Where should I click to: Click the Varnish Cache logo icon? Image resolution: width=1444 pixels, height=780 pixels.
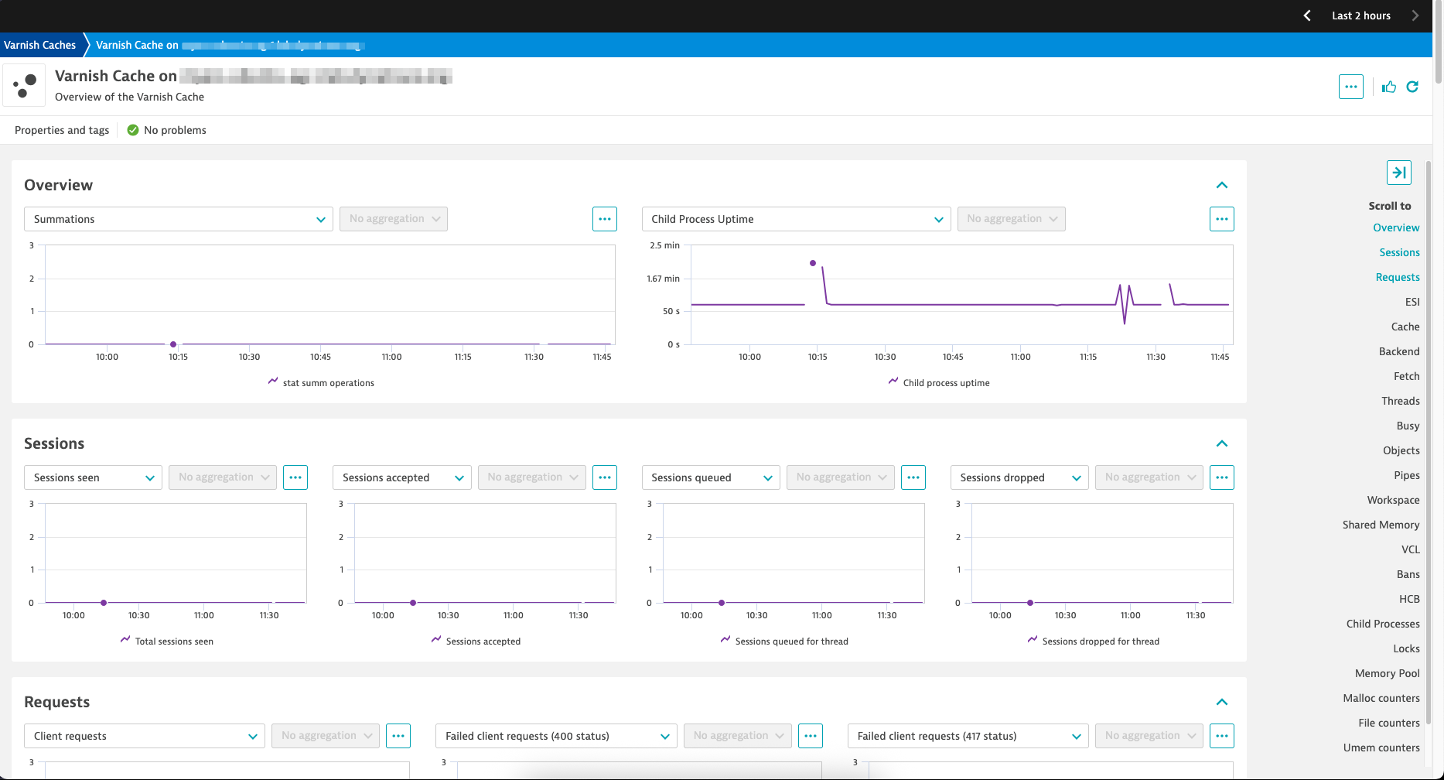(x=24, y=85)
